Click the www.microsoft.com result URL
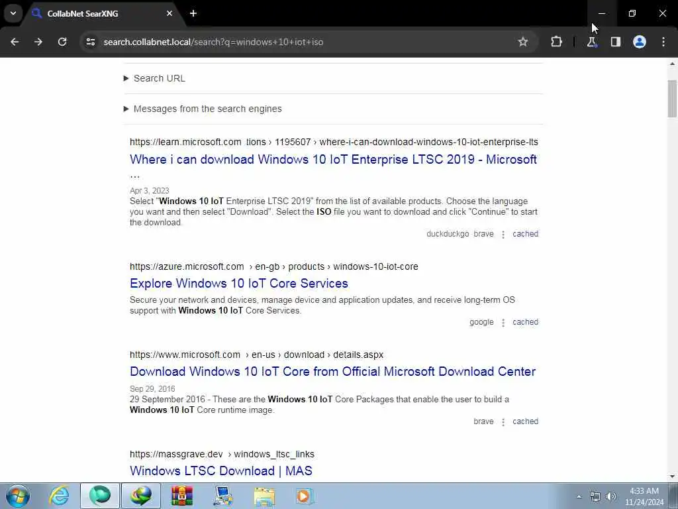The image size is (678, 509). (x=256, y=355)
